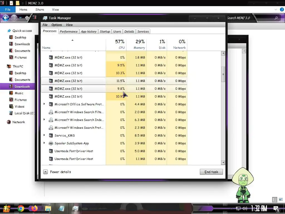Open Downloads under Quick access

point(22,44)
